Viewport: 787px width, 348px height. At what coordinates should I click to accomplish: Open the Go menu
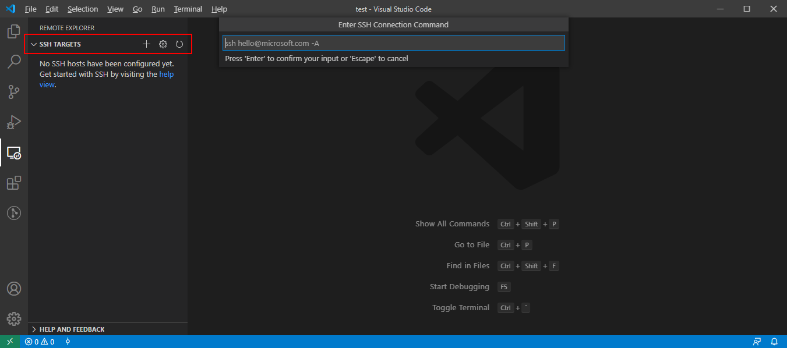[137, 9]
